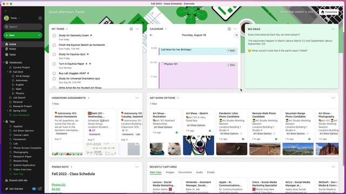This screenshot has height=194, width=346.
Task: Open Homework Assignments widget options
Action: [137, 98]
